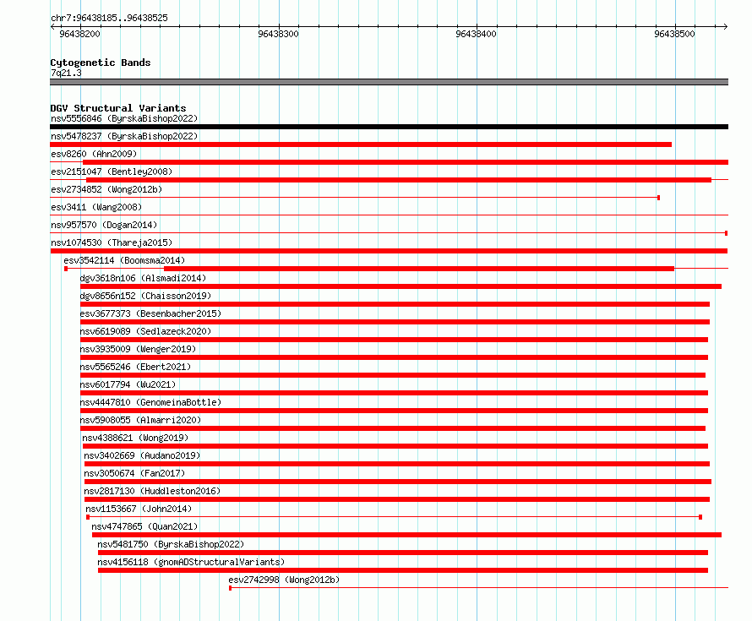
Task: Click the left end marker of nsv1153667
Action: pos(88,517)
